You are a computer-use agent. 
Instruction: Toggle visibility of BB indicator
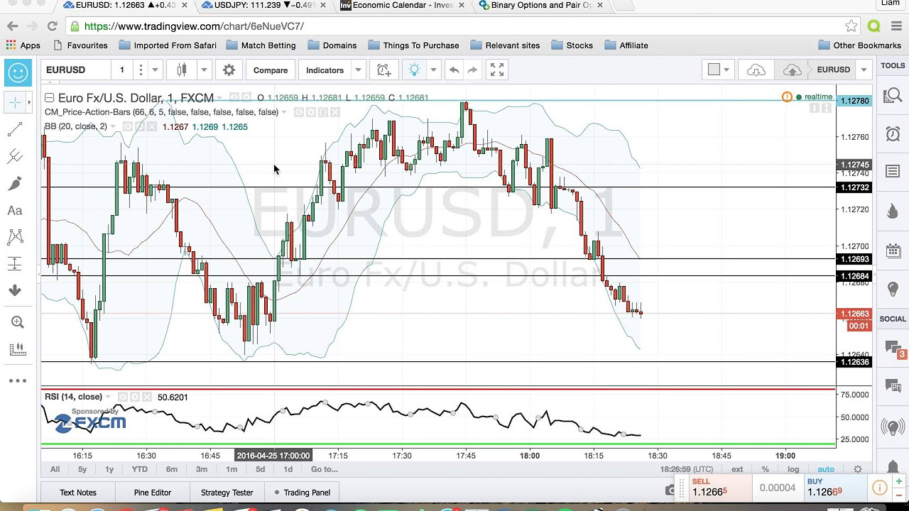tap(128, 126)
